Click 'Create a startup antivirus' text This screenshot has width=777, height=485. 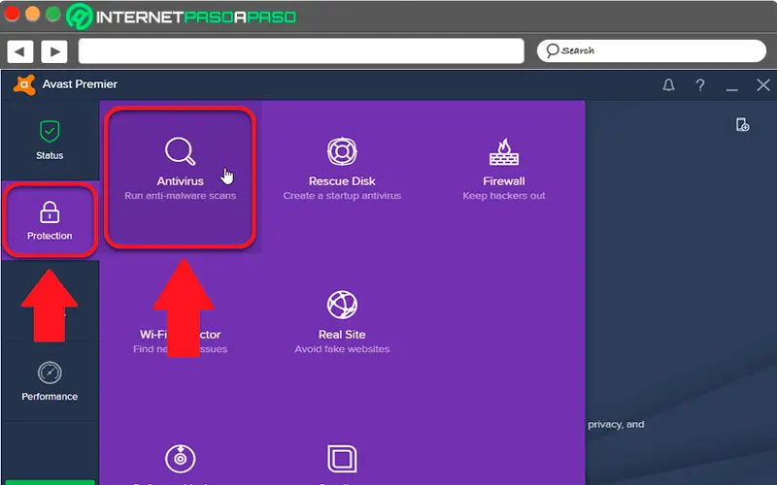342,196
